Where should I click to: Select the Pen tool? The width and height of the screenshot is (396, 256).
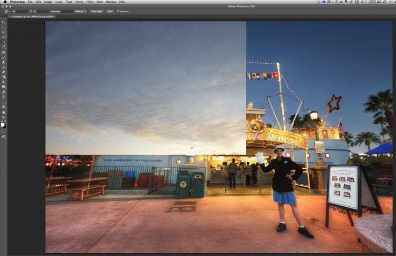(4, 92)
